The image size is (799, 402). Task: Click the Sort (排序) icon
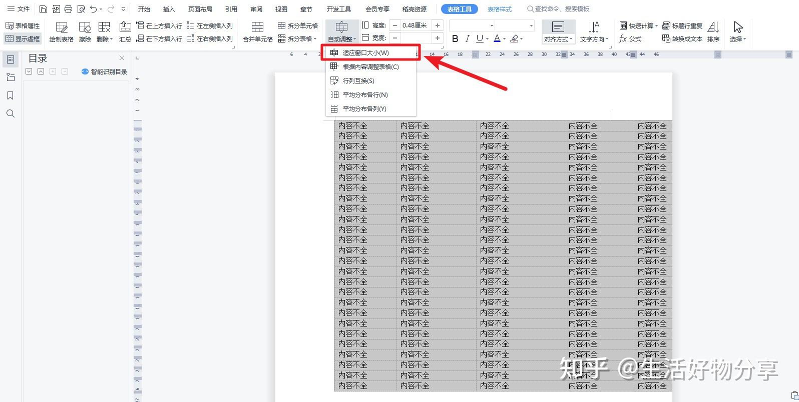713,31
